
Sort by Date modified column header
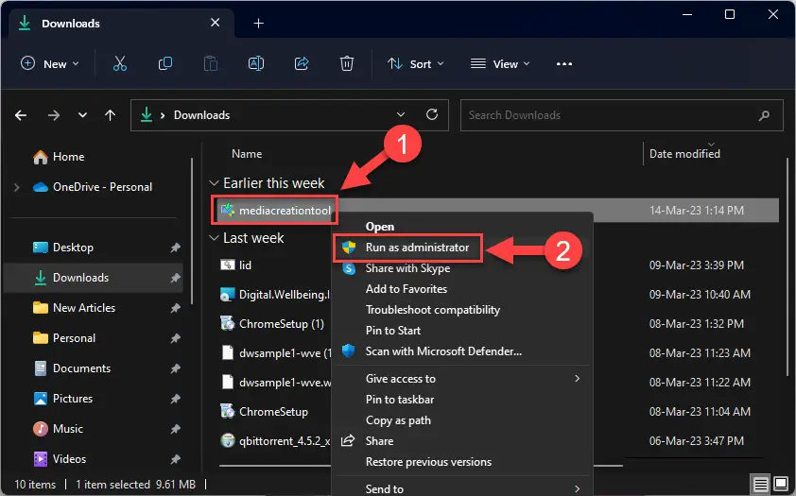[x=684, y=154]
